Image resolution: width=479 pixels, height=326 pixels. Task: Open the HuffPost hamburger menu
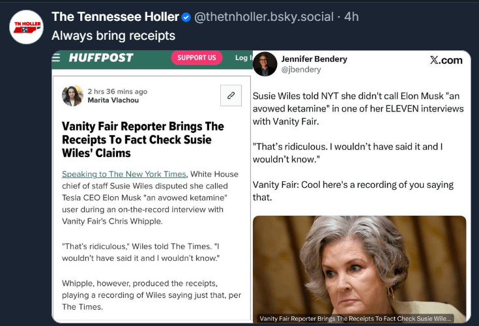(56, 57)
